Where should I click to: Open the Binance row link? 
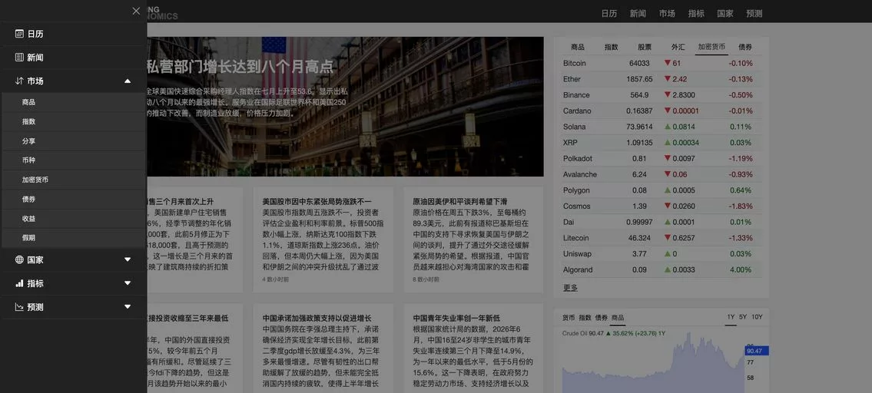tap(576, 95)
